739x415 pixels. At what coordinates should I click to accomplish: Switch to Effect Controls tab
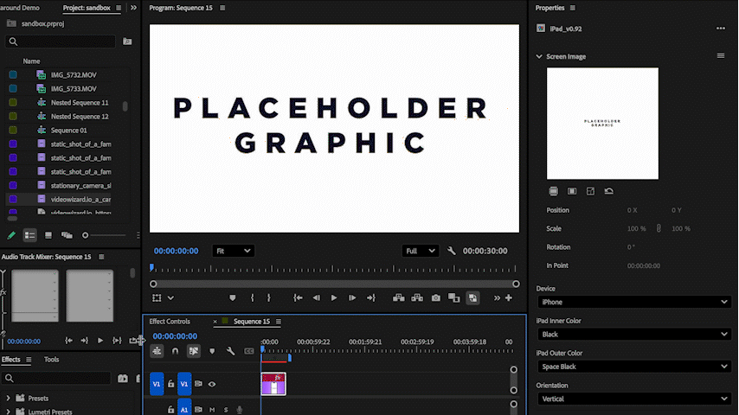pos(170,322)
